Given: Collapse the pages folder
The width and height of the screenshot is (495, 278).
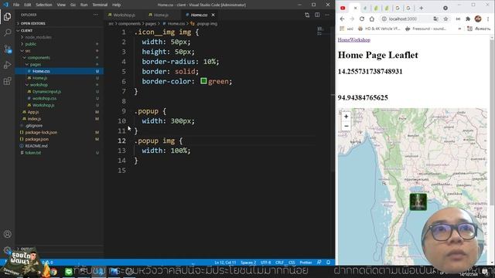Looking at the screenshot, I should (x=36, y=64).
